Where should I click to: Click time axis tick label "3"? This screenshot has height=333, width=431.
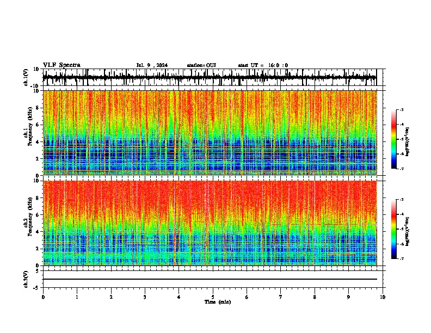coord(145,297)
